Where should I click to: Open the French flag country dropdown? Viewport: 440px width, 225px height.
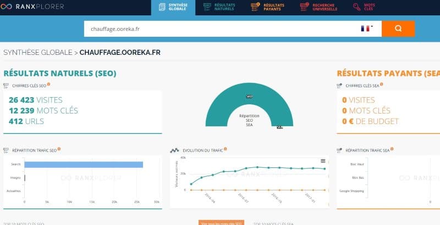367,29
